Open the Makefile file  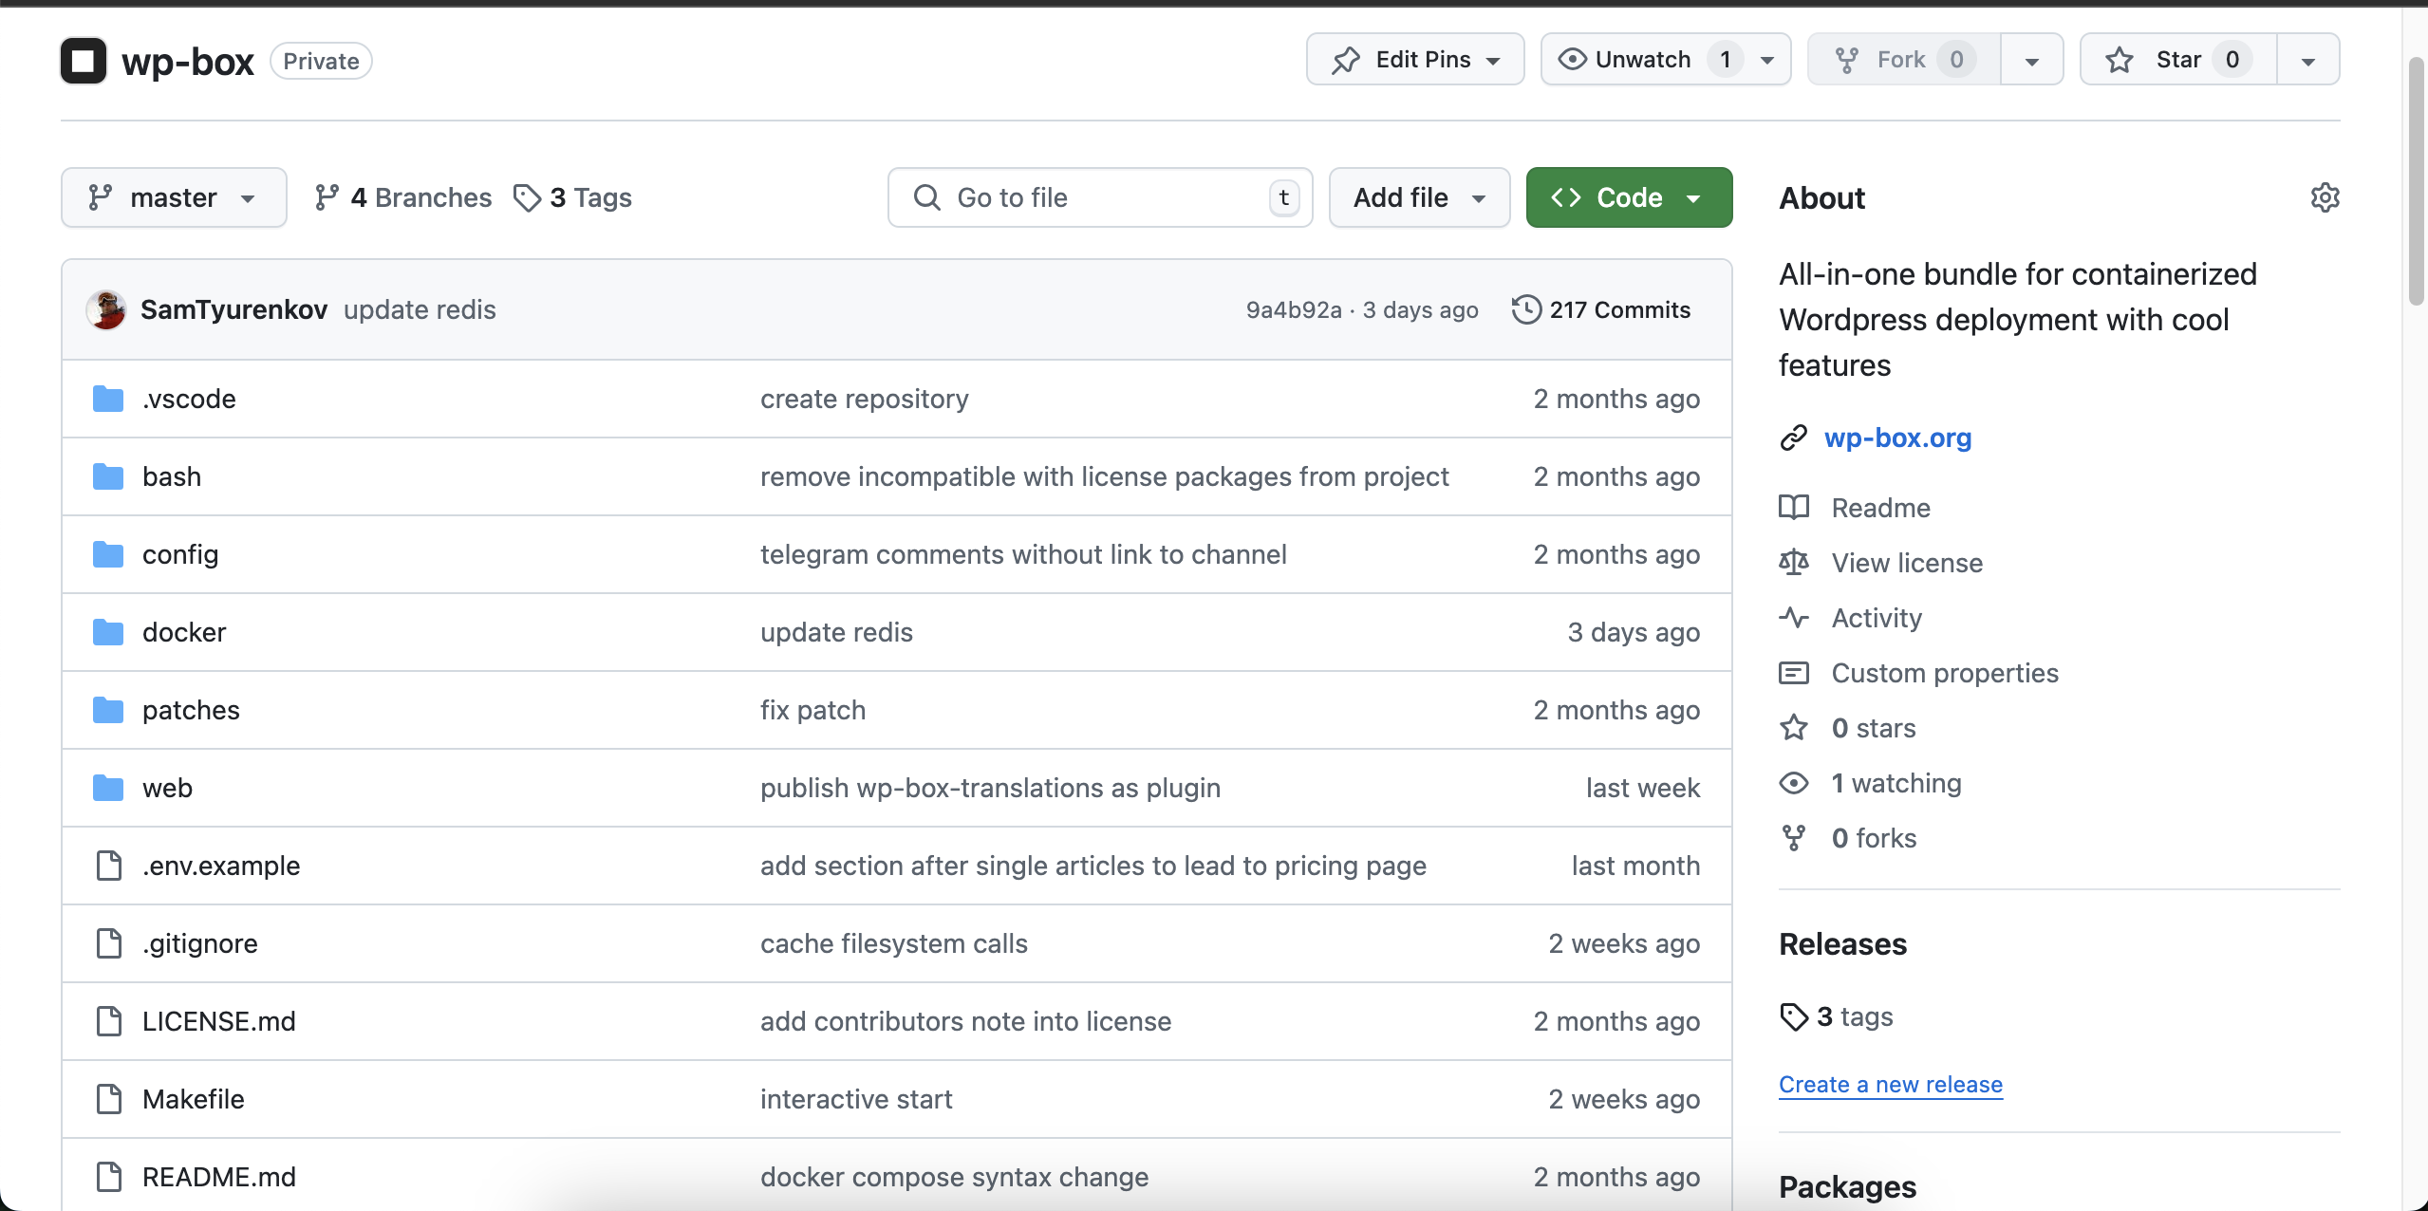(x=194, y=1099)
